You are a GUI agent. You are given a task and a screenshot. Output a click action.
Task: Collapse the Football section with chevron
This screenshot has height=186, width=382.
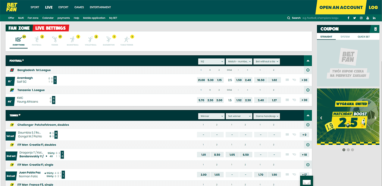point(308,61)
